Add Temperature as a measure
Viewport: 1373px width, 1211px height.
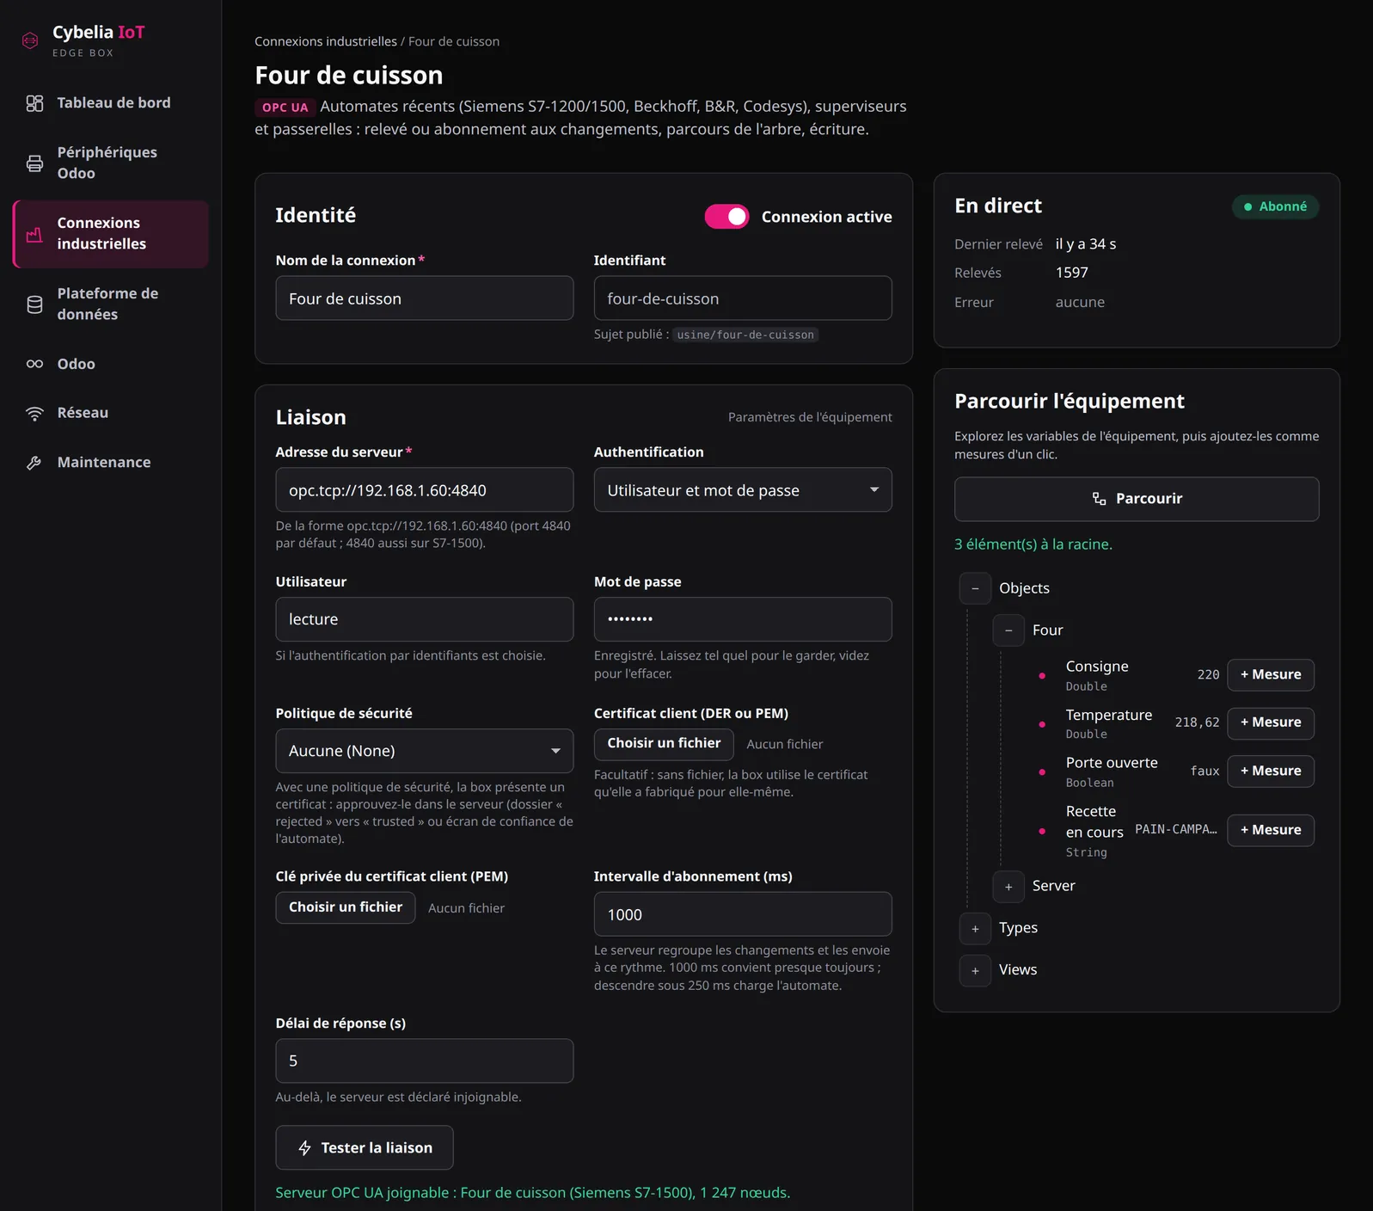(x=1271, y=722)
